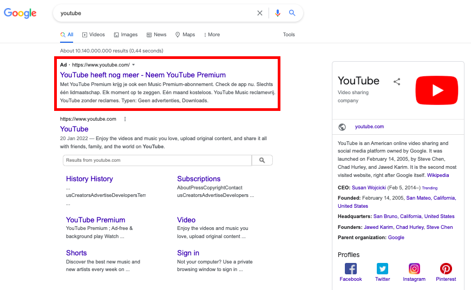Viewport: 471px width, 290px height.
Task: Open the More search categories menu
Action: click(x=212, y=35)
